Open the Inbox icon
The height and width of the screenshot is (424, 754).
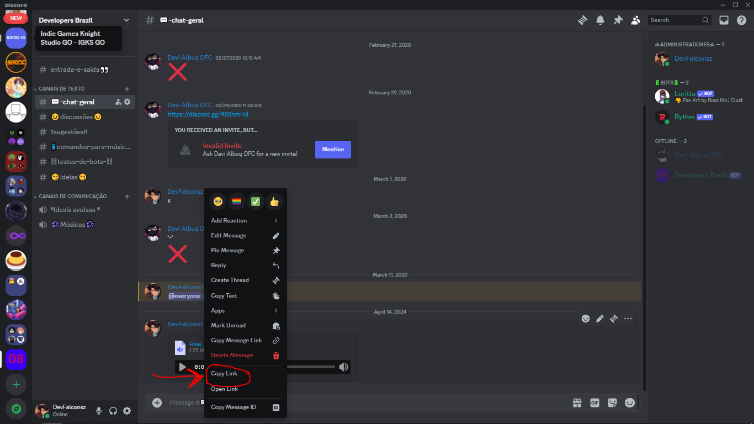click(724, 20)
